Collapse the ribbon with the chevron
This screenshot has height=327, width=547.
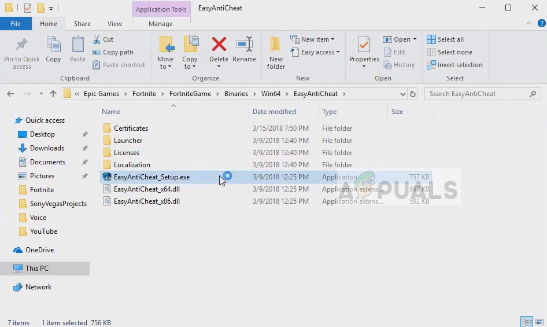pos(529,23)
